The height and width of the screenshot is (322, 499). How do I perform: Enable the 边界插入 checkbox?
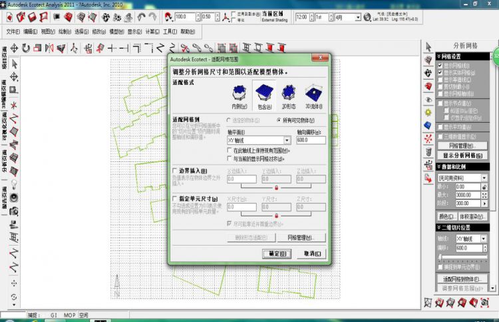point(174,171)
